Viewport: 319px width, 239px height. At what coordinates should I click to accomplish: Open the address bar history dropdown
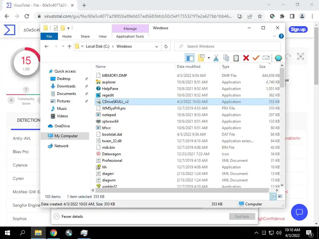click(x=157, y=47)
